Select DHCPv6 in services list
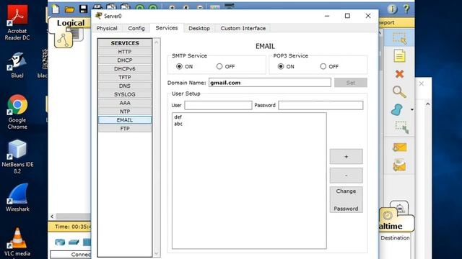 tap(125, 69)
